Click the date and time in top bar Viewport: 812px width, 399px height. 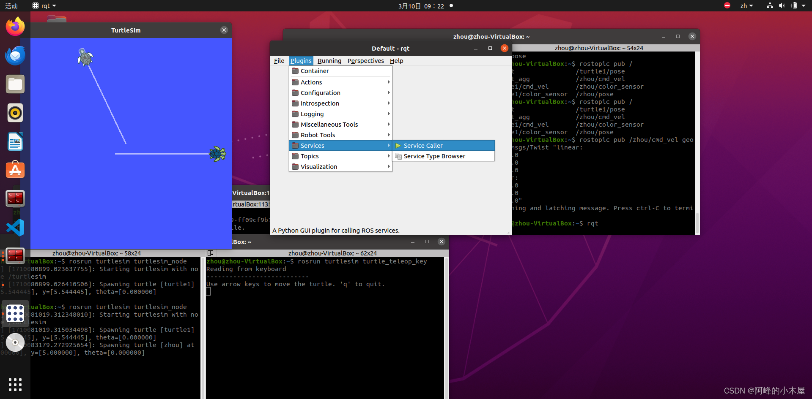point(421,6)
